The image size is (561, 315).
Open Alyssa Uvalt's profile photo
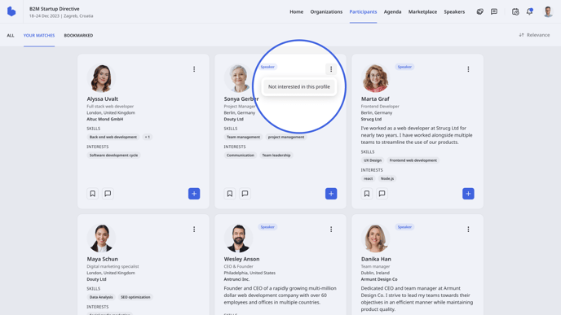pos(101,78)
